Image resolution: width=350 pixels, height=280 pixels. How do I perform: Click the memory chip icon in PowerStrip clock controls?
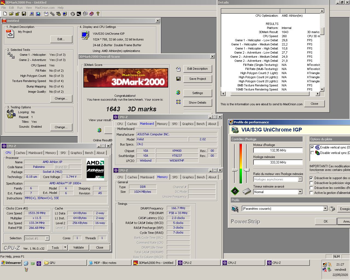247,191
